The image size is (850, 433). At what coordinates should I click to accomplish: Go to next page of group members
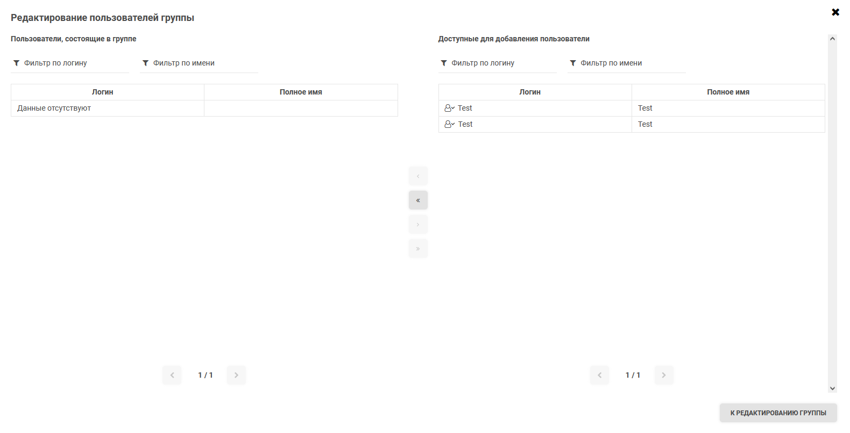click(x=236, y=375)
